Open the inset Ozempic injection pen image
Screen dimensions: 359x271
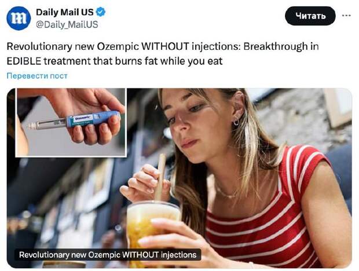click(71, 123)
